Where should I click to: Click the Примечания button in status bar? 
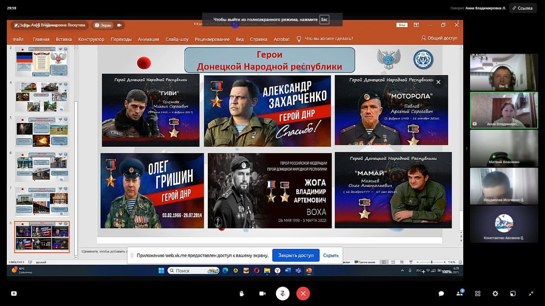pos(364,262)
